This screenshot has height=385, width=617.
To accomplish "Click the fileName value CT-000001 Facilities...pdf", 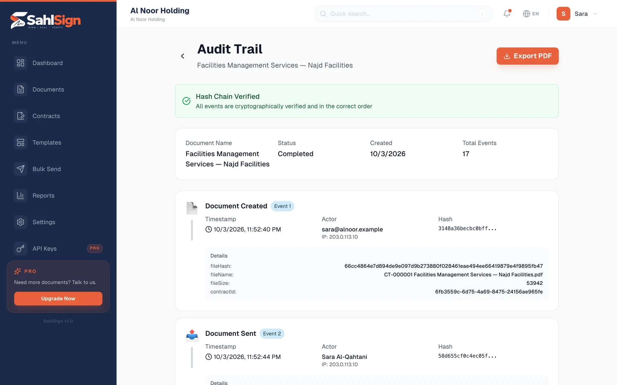I will [463, 275].
